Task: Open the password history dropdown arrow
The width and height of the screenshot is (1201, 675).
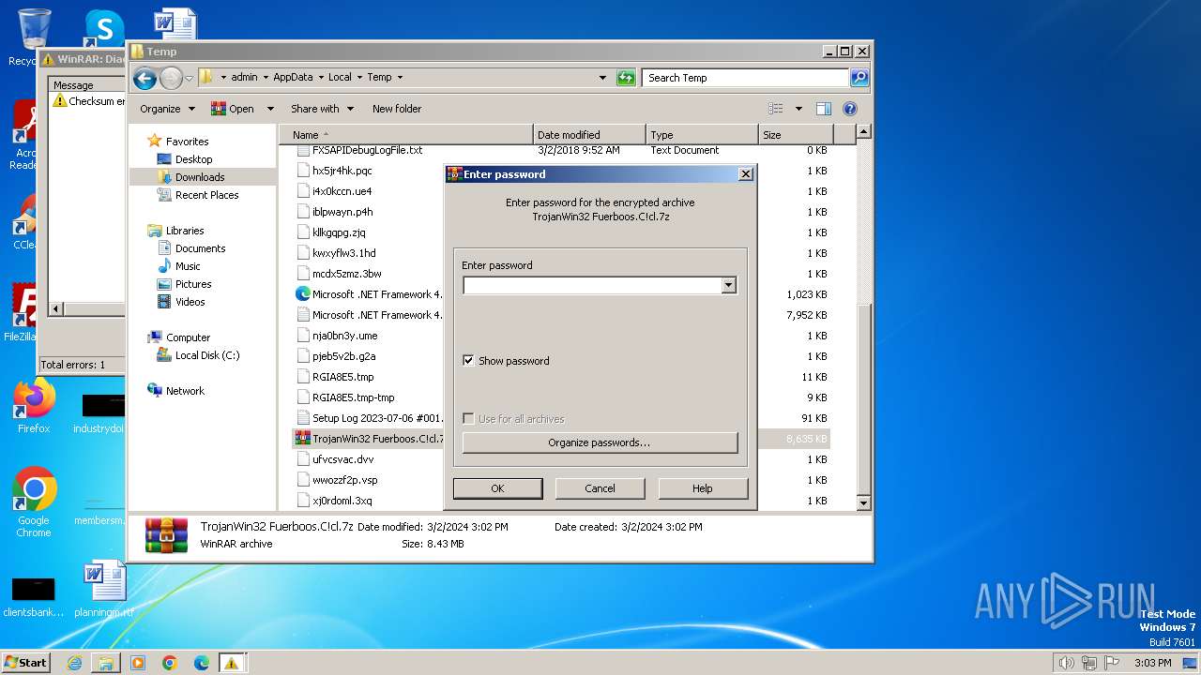Action: point(729,285)
